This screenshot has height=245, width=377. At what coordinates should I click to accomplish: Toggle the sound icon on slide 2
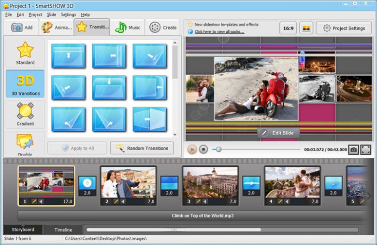coord(123,201)
